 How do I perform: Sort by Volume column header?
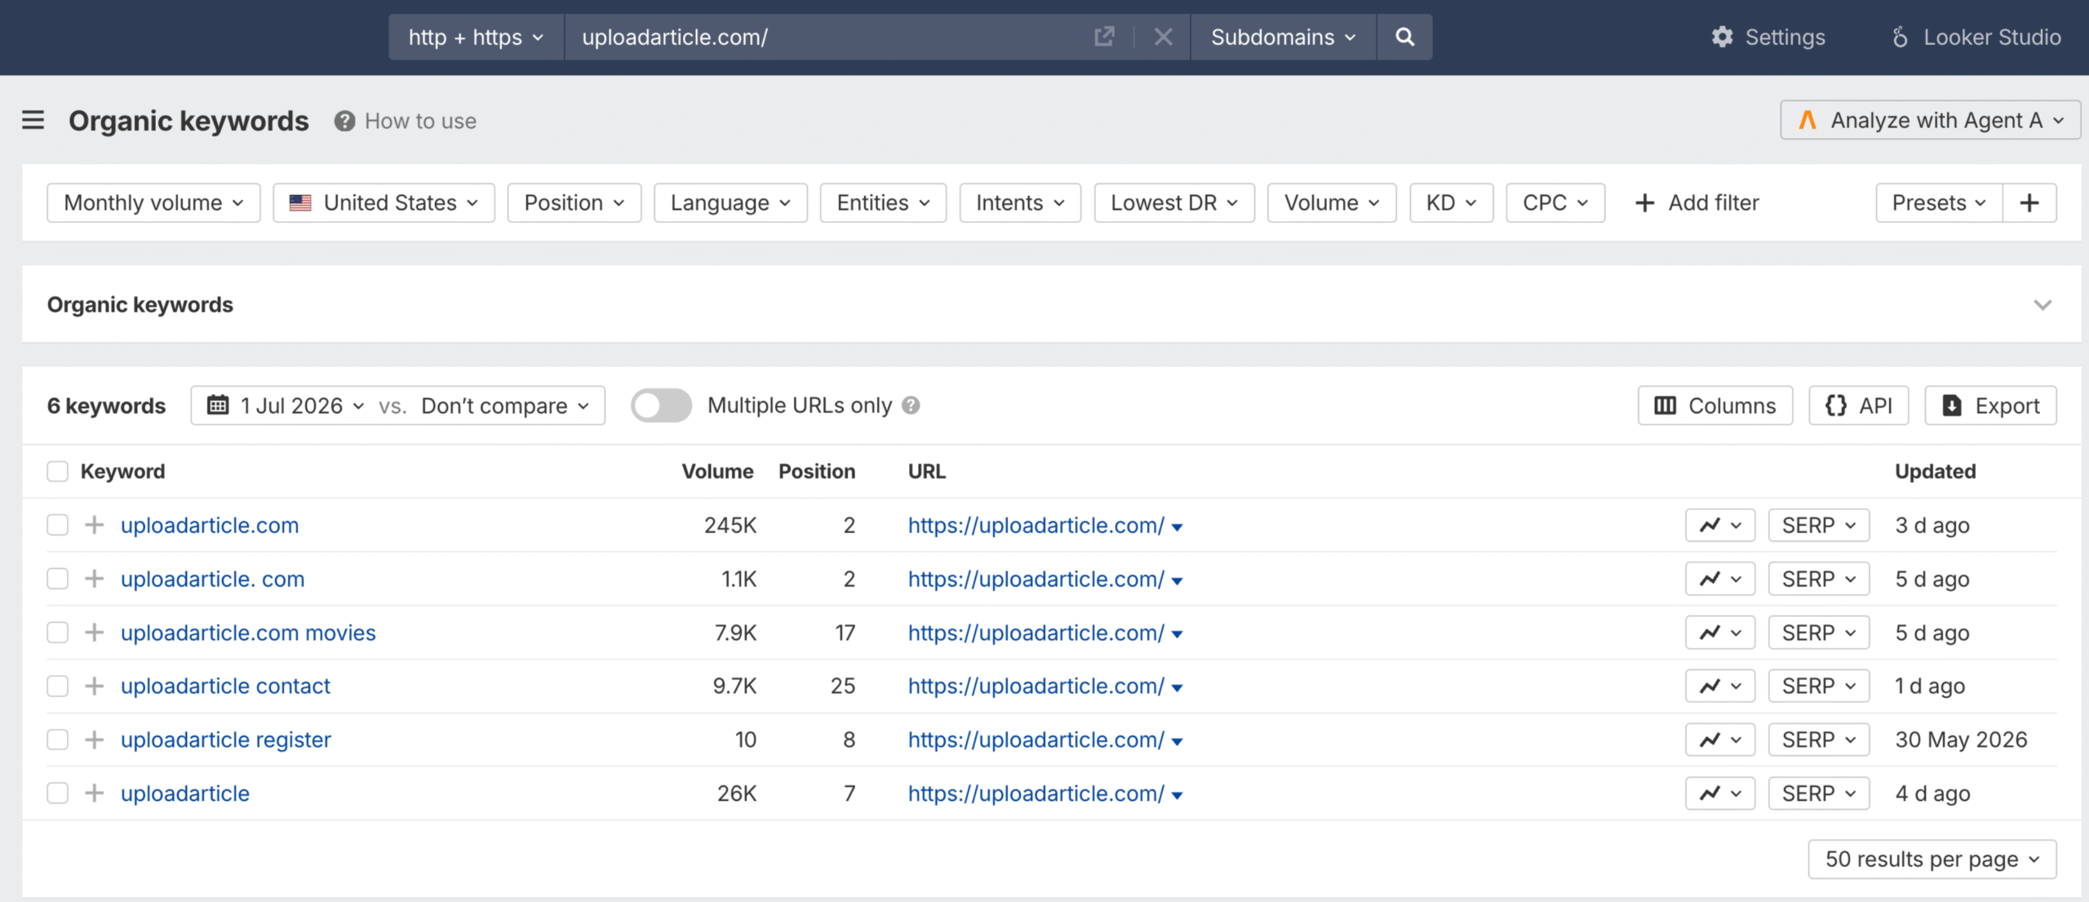[x=717, y=472]
